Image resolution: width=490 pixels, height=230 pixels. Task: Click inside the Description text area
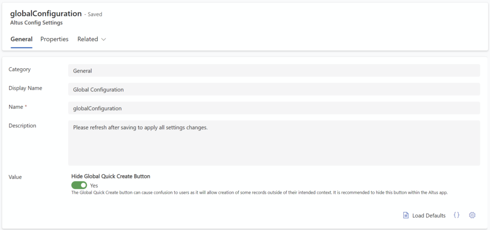(x=274, y=143)
